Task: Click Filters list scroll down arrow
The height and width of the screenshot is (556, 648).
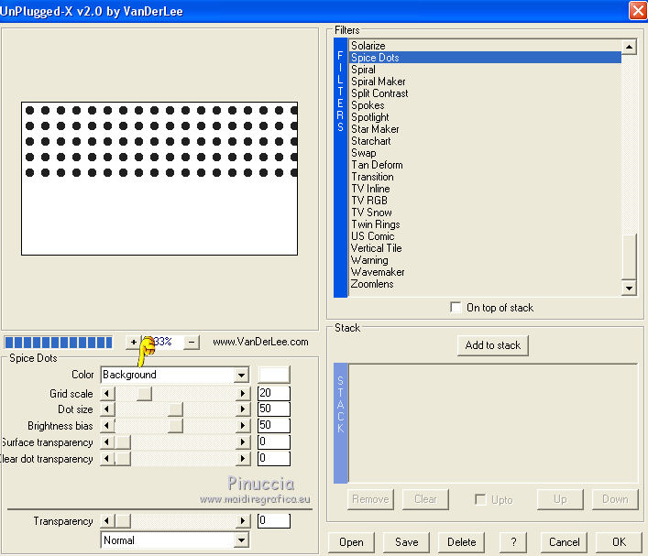Action: pos(629,288)
